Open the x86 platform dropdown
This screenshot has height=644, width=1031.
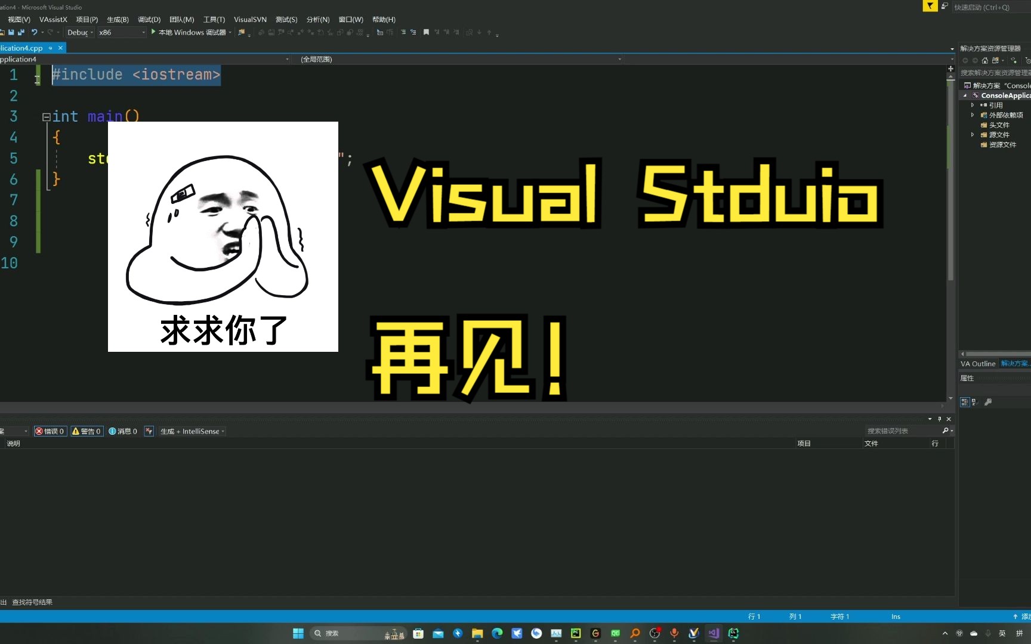[122, 32]
